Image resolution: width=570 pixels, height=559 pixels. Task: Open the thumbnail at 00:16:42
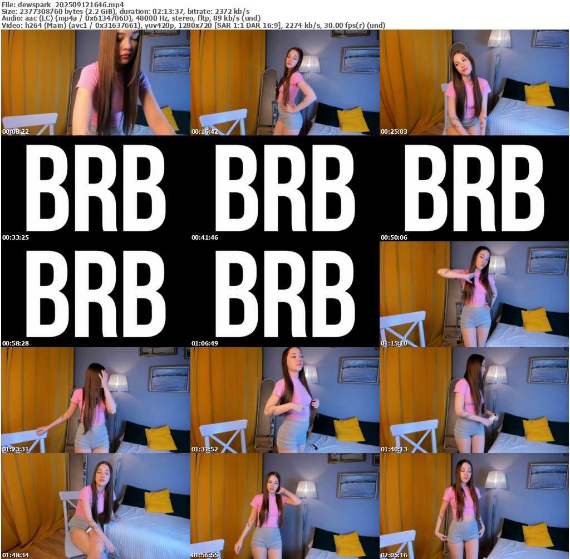tap(284, 82)
